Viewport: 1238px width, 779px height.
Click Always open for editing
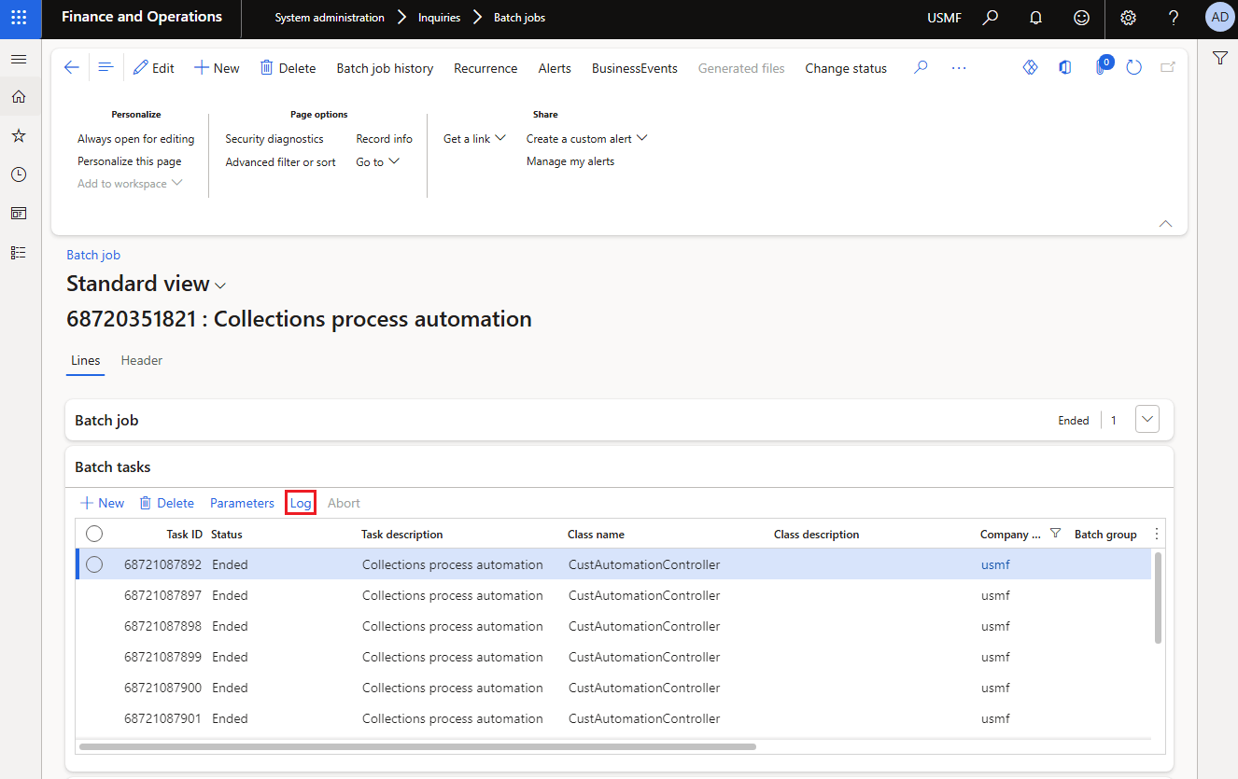click(136, 138)
